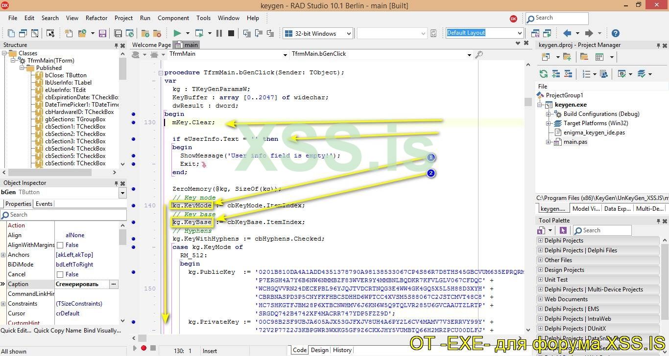Click the New Items toolbar icon
Screen dimensions: 669x356
tap(69, 33)
